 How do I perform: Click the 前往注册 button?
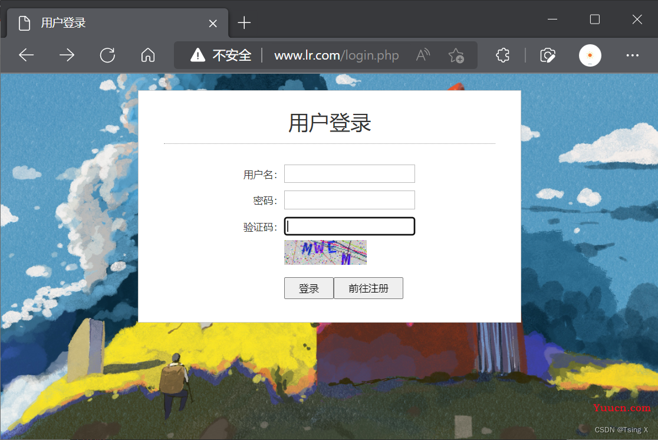pyautogui.click(x=369, y=288)
